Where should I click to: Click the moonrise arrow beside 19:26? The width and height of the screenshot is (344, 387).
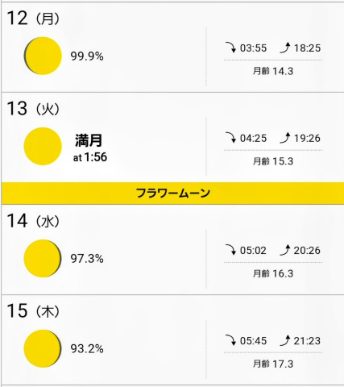pyautogui.click(x=285, y=138)
